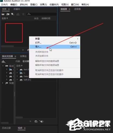Screen dimensions: 113x133
Task: Expand the 快捷 shortcuts tree node
Action: pos(2,83)
